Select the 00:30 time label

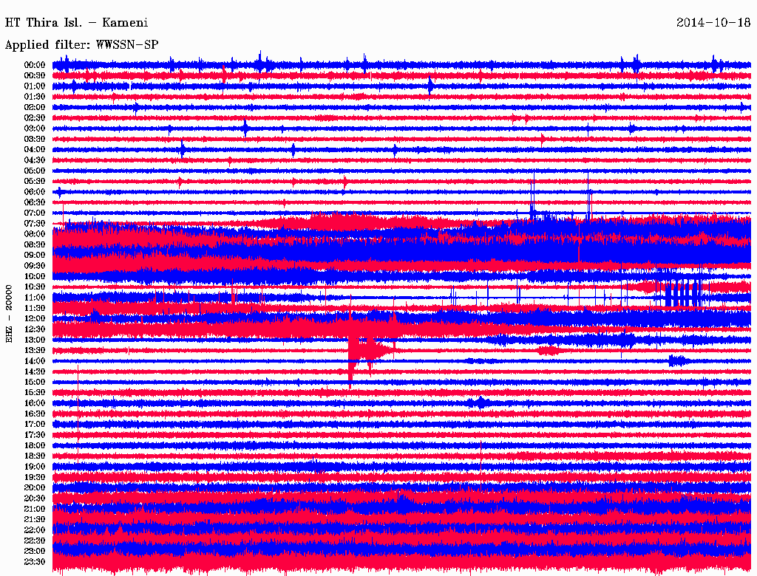click(35, 76)
